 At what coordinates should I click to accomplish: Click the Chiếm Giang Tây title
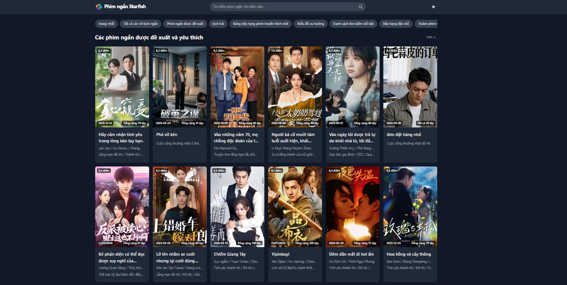click(x=230, y=254)
